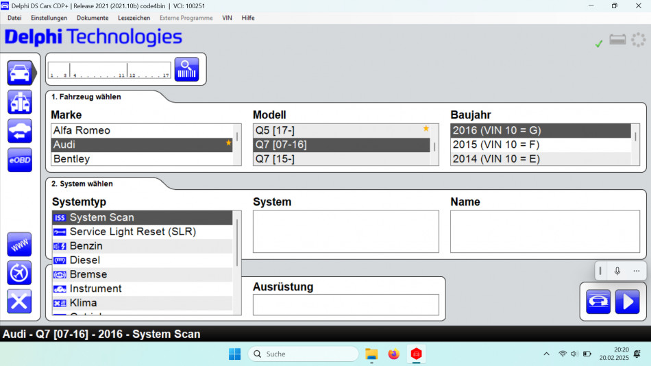The image size is (651, 366).
Task: Open the Windows Start menu
Action: (x=234, y=354)
